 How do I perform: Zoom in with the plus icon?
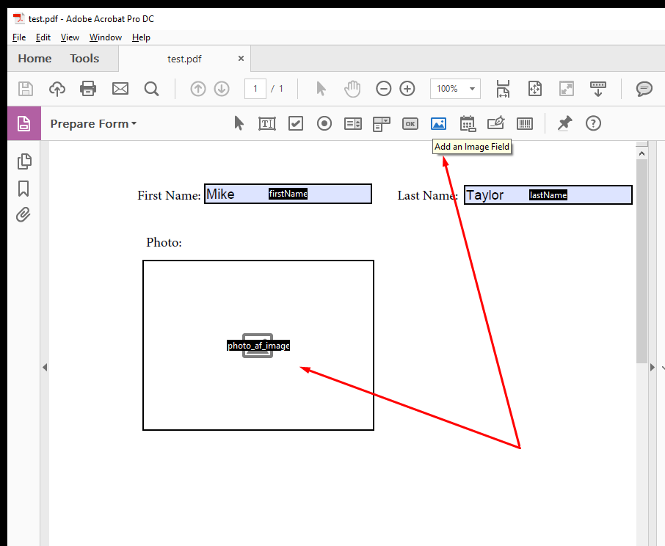click(407, 89)
